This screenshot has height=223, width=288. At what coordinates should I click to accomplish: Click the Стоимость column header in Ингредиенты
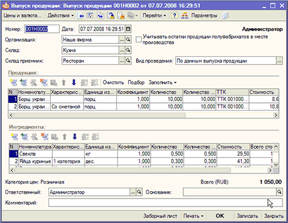pos(233,147)
